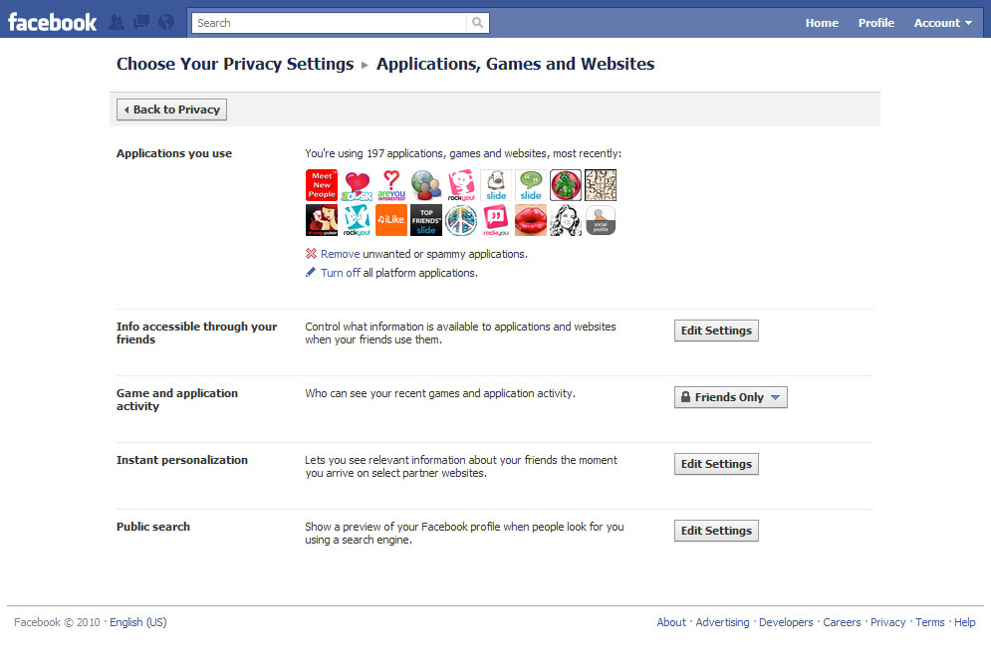
Task: Open the red lips app icon
Action: [x=531, y=220]
